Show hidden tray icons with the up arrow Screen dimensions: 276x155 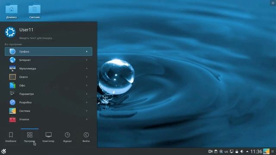point(247,152)
